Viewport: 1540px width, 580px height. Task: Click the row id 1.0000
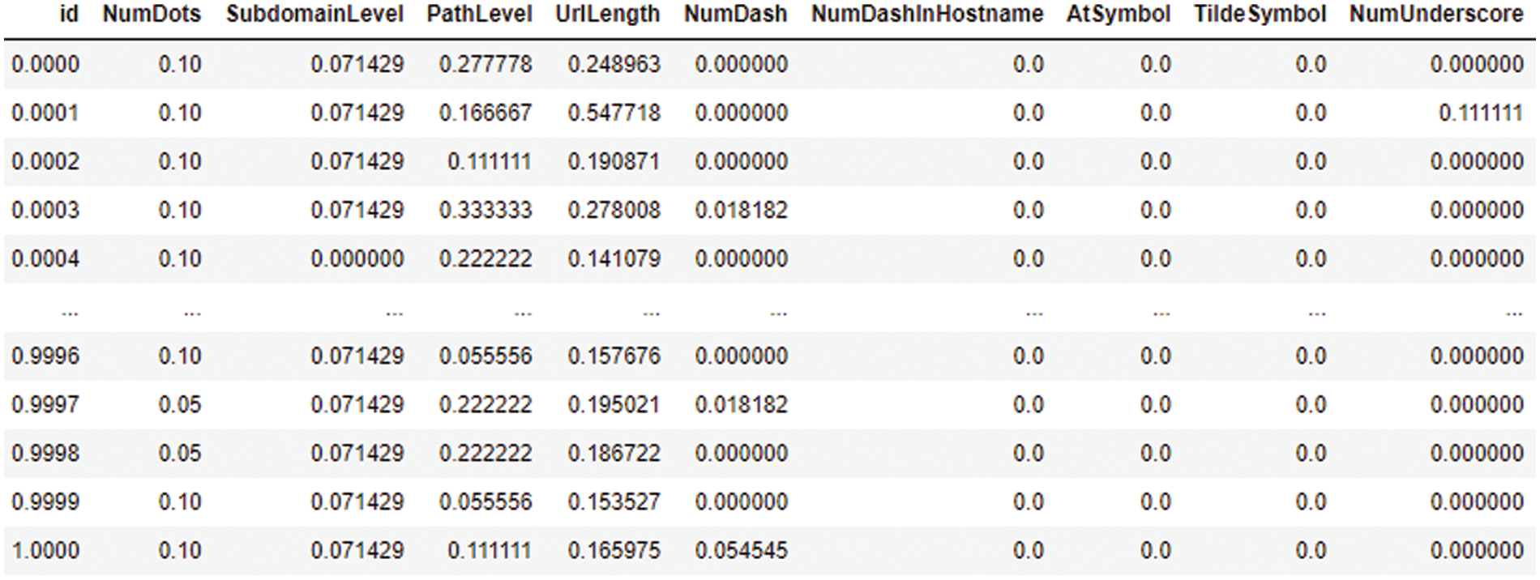[x=45, y=550]
